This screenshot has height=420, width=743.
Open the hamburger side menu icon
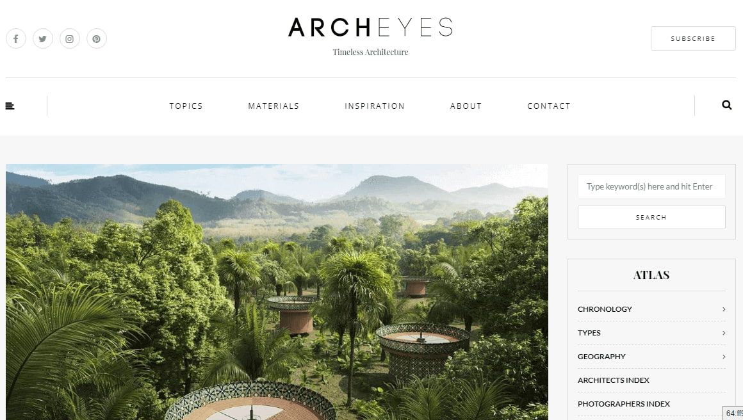point(10,106)
